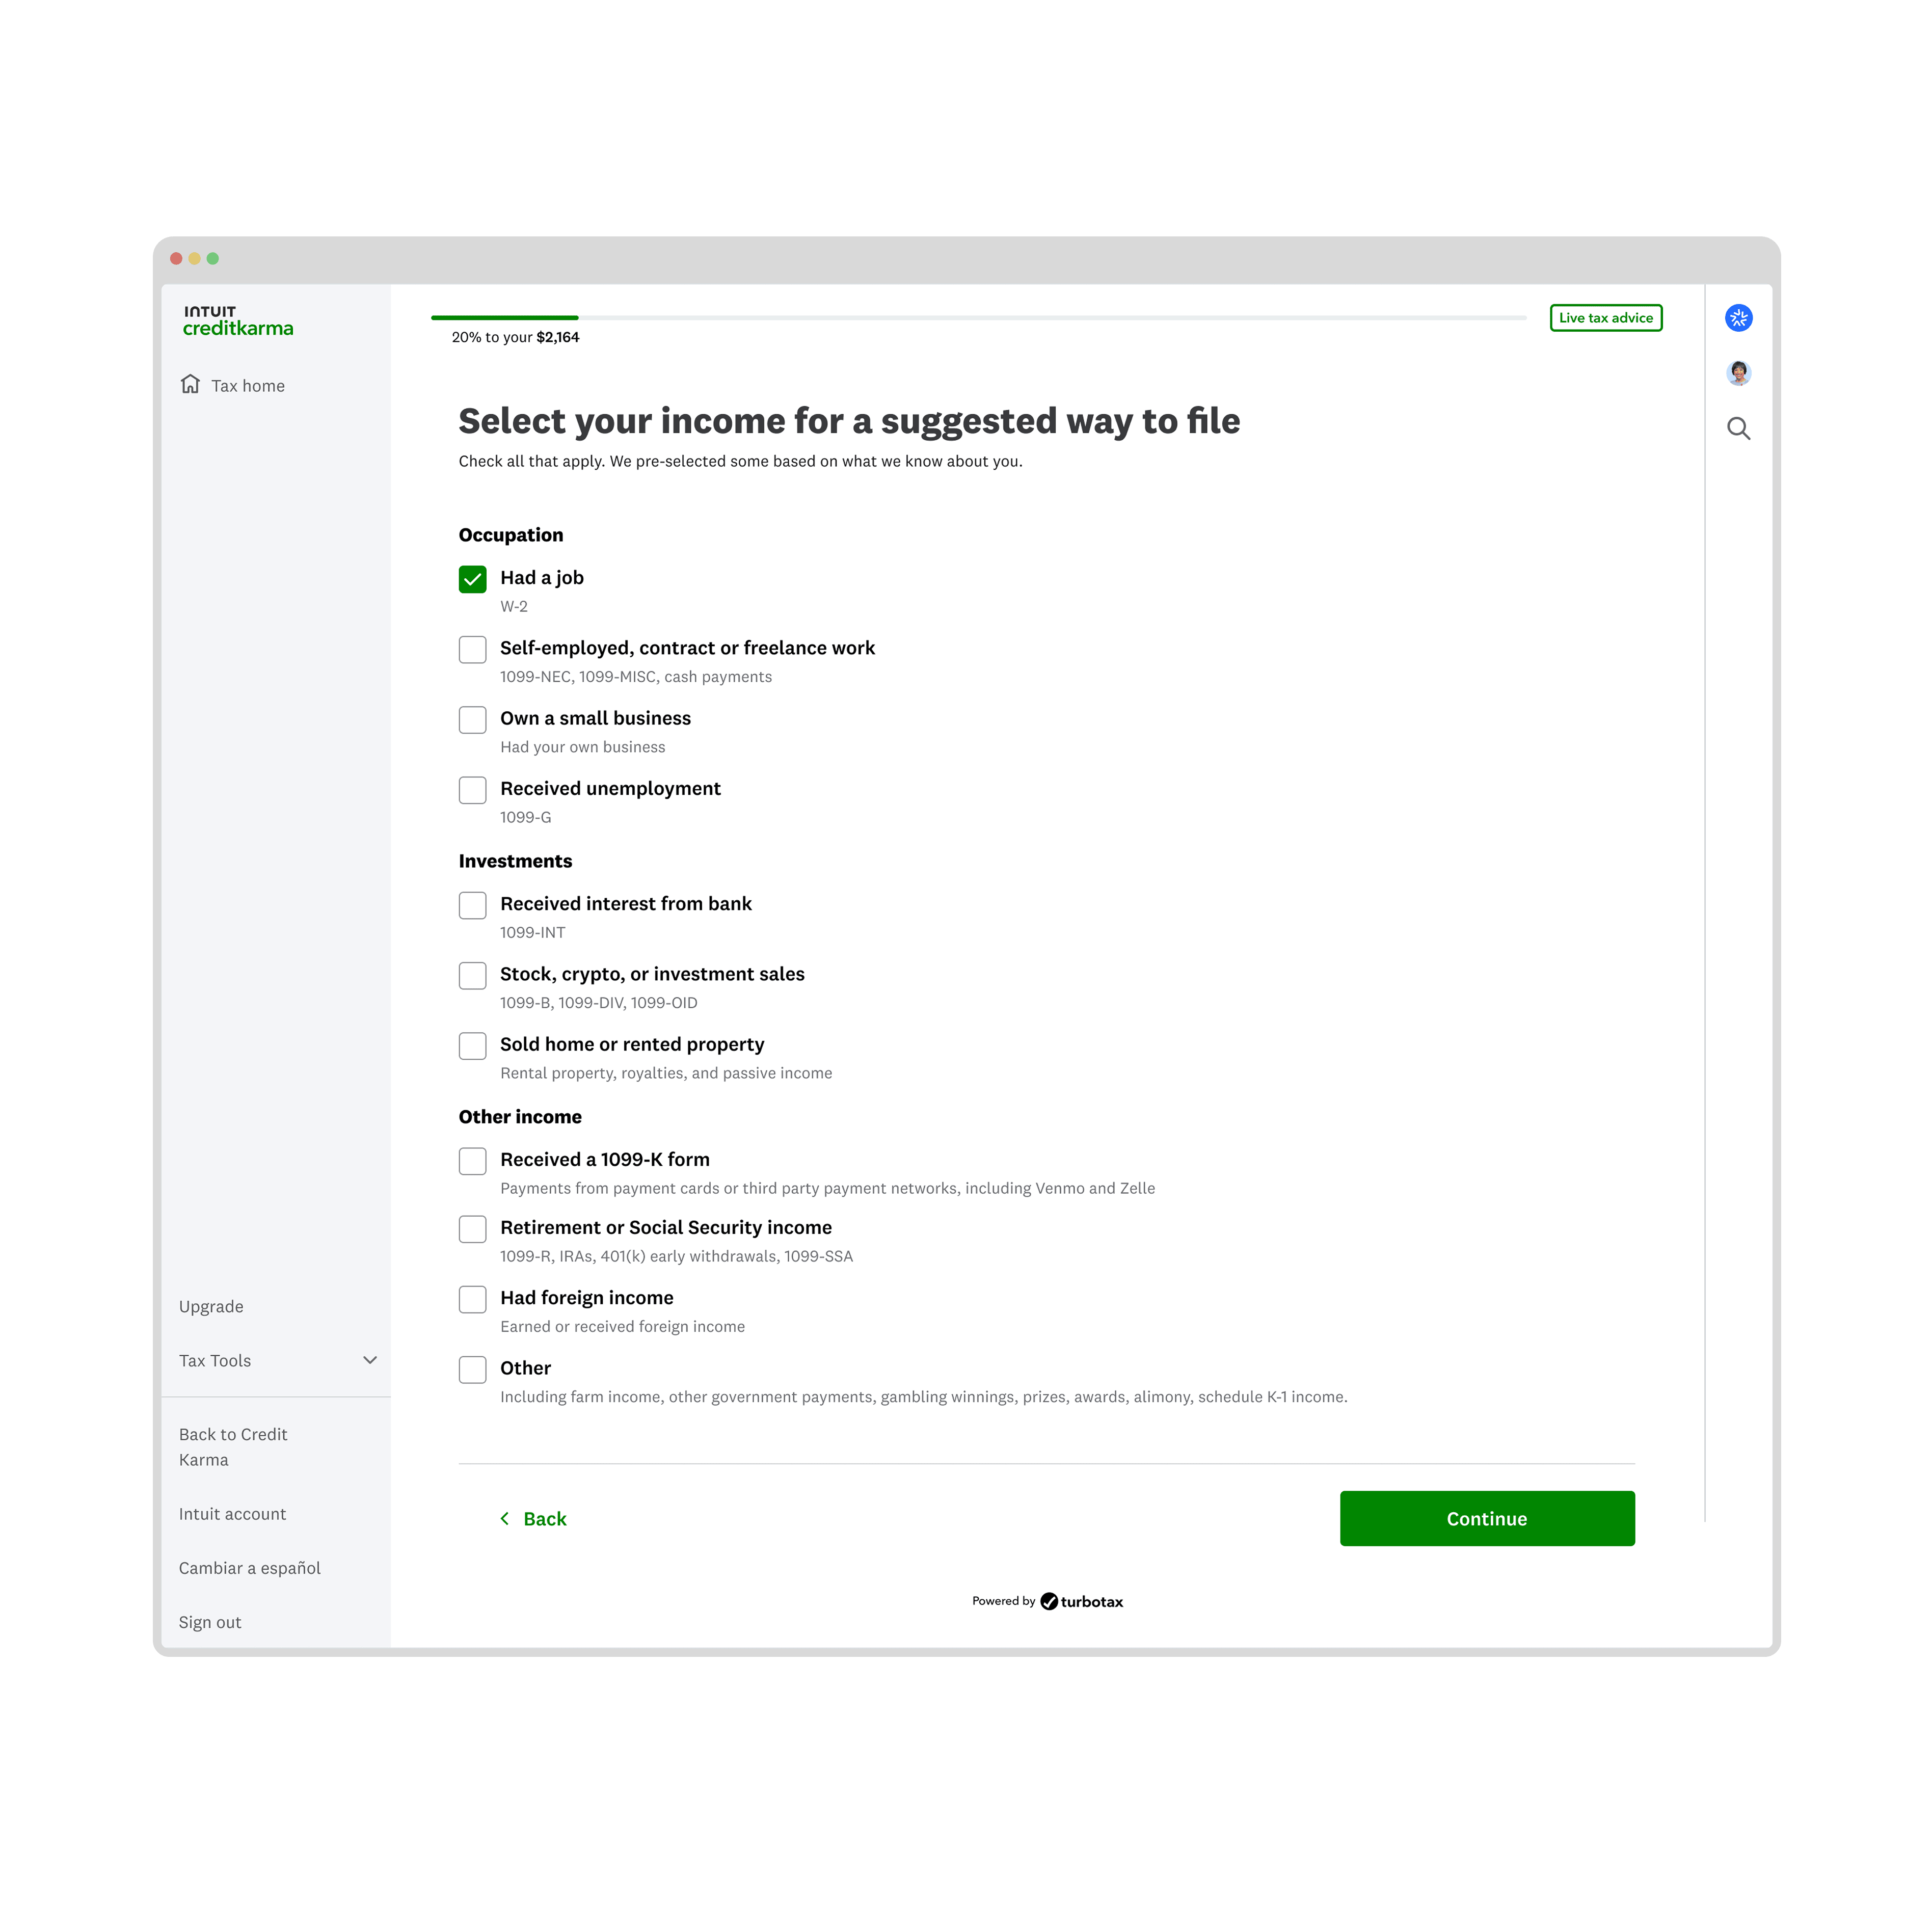
Task: Open your profile avatar picture
Action: coord(1740,373)
